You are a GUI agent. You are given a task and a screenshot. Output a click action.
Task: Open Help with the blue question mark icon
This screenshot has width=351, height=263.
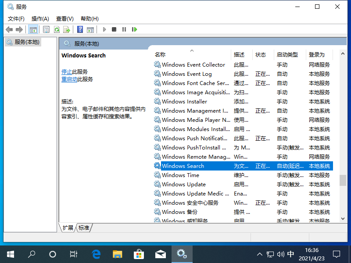click(80, 29)
